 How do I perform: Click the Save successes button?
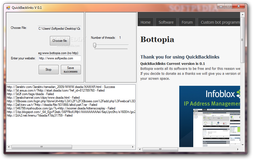point(71,70)
